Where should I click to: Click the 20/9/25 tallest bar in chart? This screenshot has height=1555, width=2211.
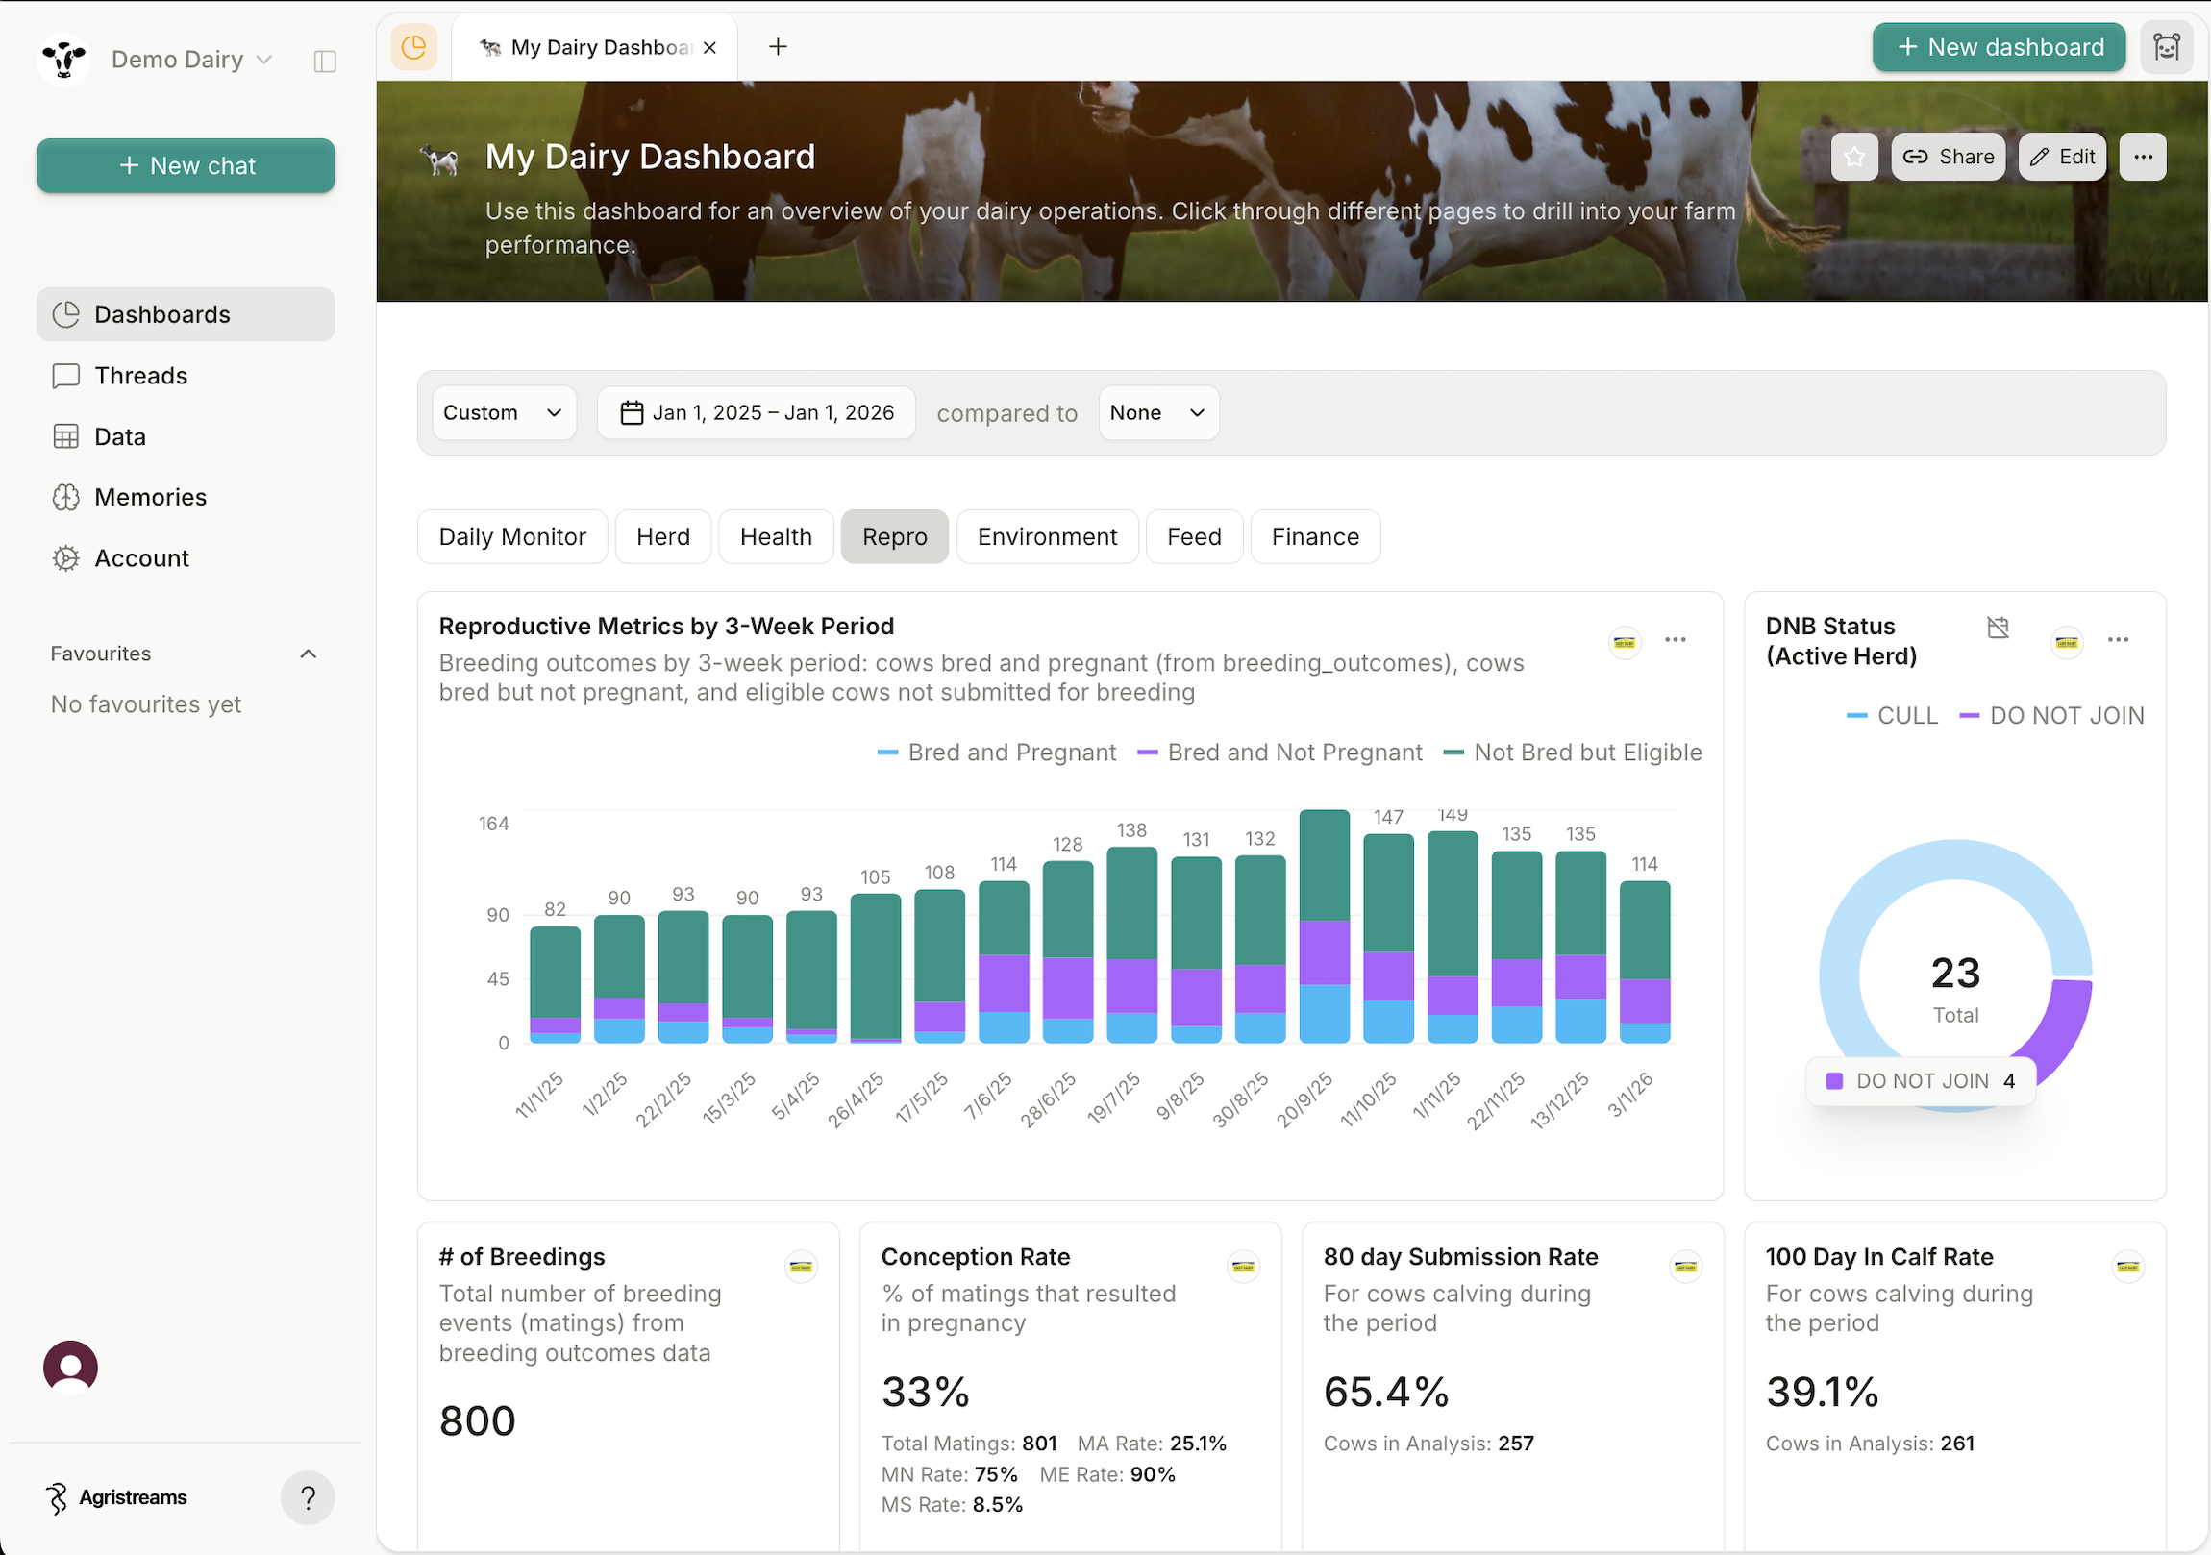pyautogui.click(x=1325, y=926)
